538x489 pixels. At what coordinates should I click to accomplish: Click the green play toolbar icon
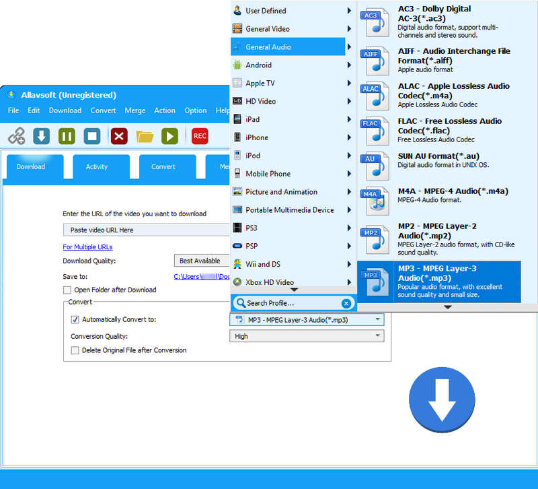click(169, 136)
